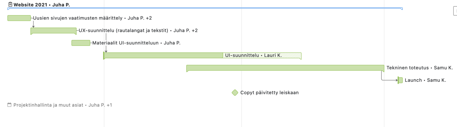Click the Tekninen toteutus • Samu K. label
The image size is (457, 127).
(419, 68)
